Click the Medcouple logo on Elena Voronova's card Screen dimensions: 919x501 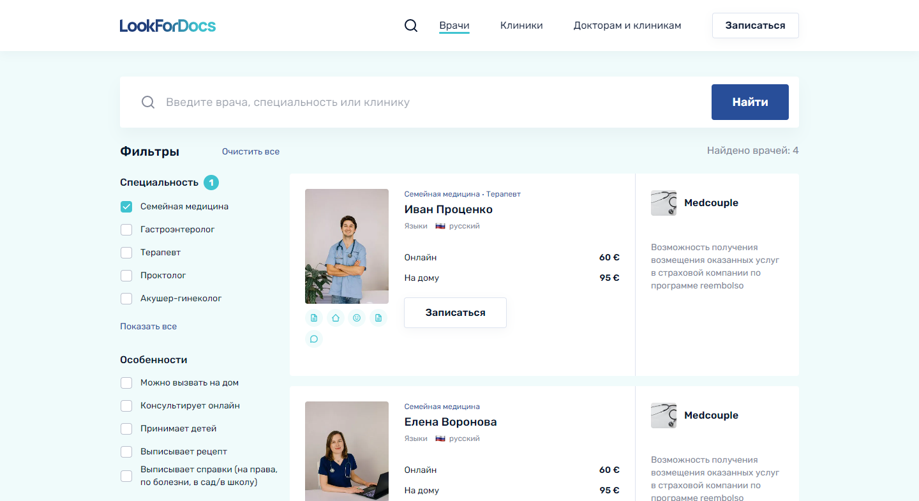click(x=663, y=415)
